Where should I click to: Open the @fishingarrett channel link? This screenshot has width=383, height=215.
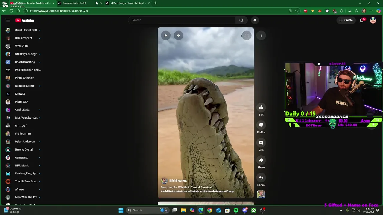[177, 181]
